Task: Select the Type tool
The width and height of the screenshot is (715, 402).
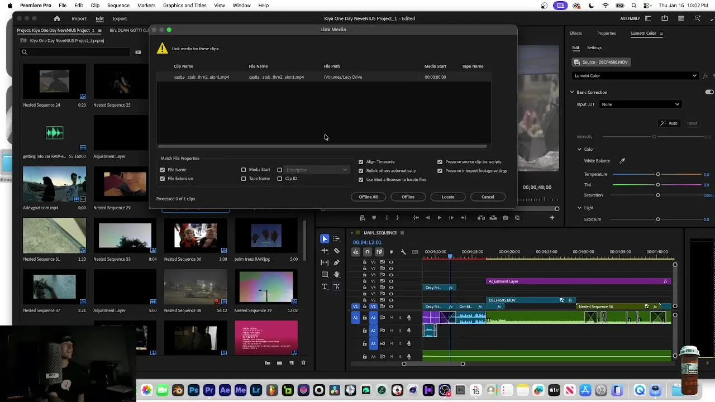Action: (x=325, y=286)
